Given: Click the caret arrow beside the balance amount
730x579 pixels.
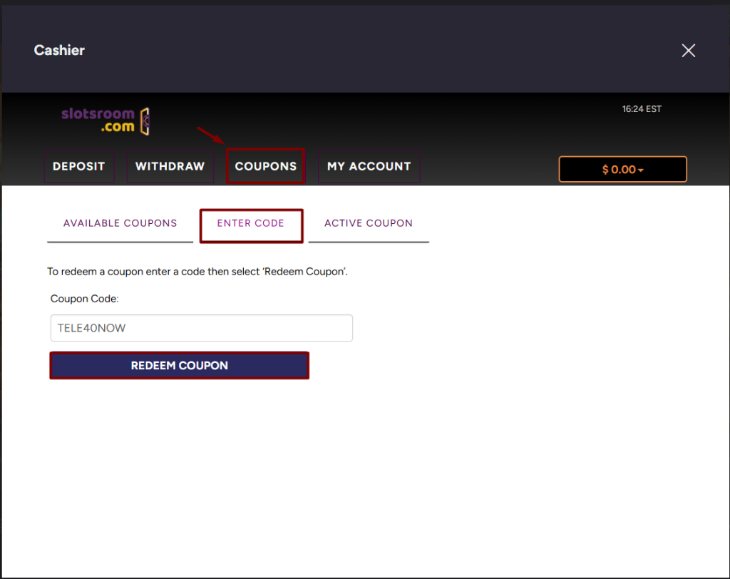Looking at the screenshot, I should [641, 170].
